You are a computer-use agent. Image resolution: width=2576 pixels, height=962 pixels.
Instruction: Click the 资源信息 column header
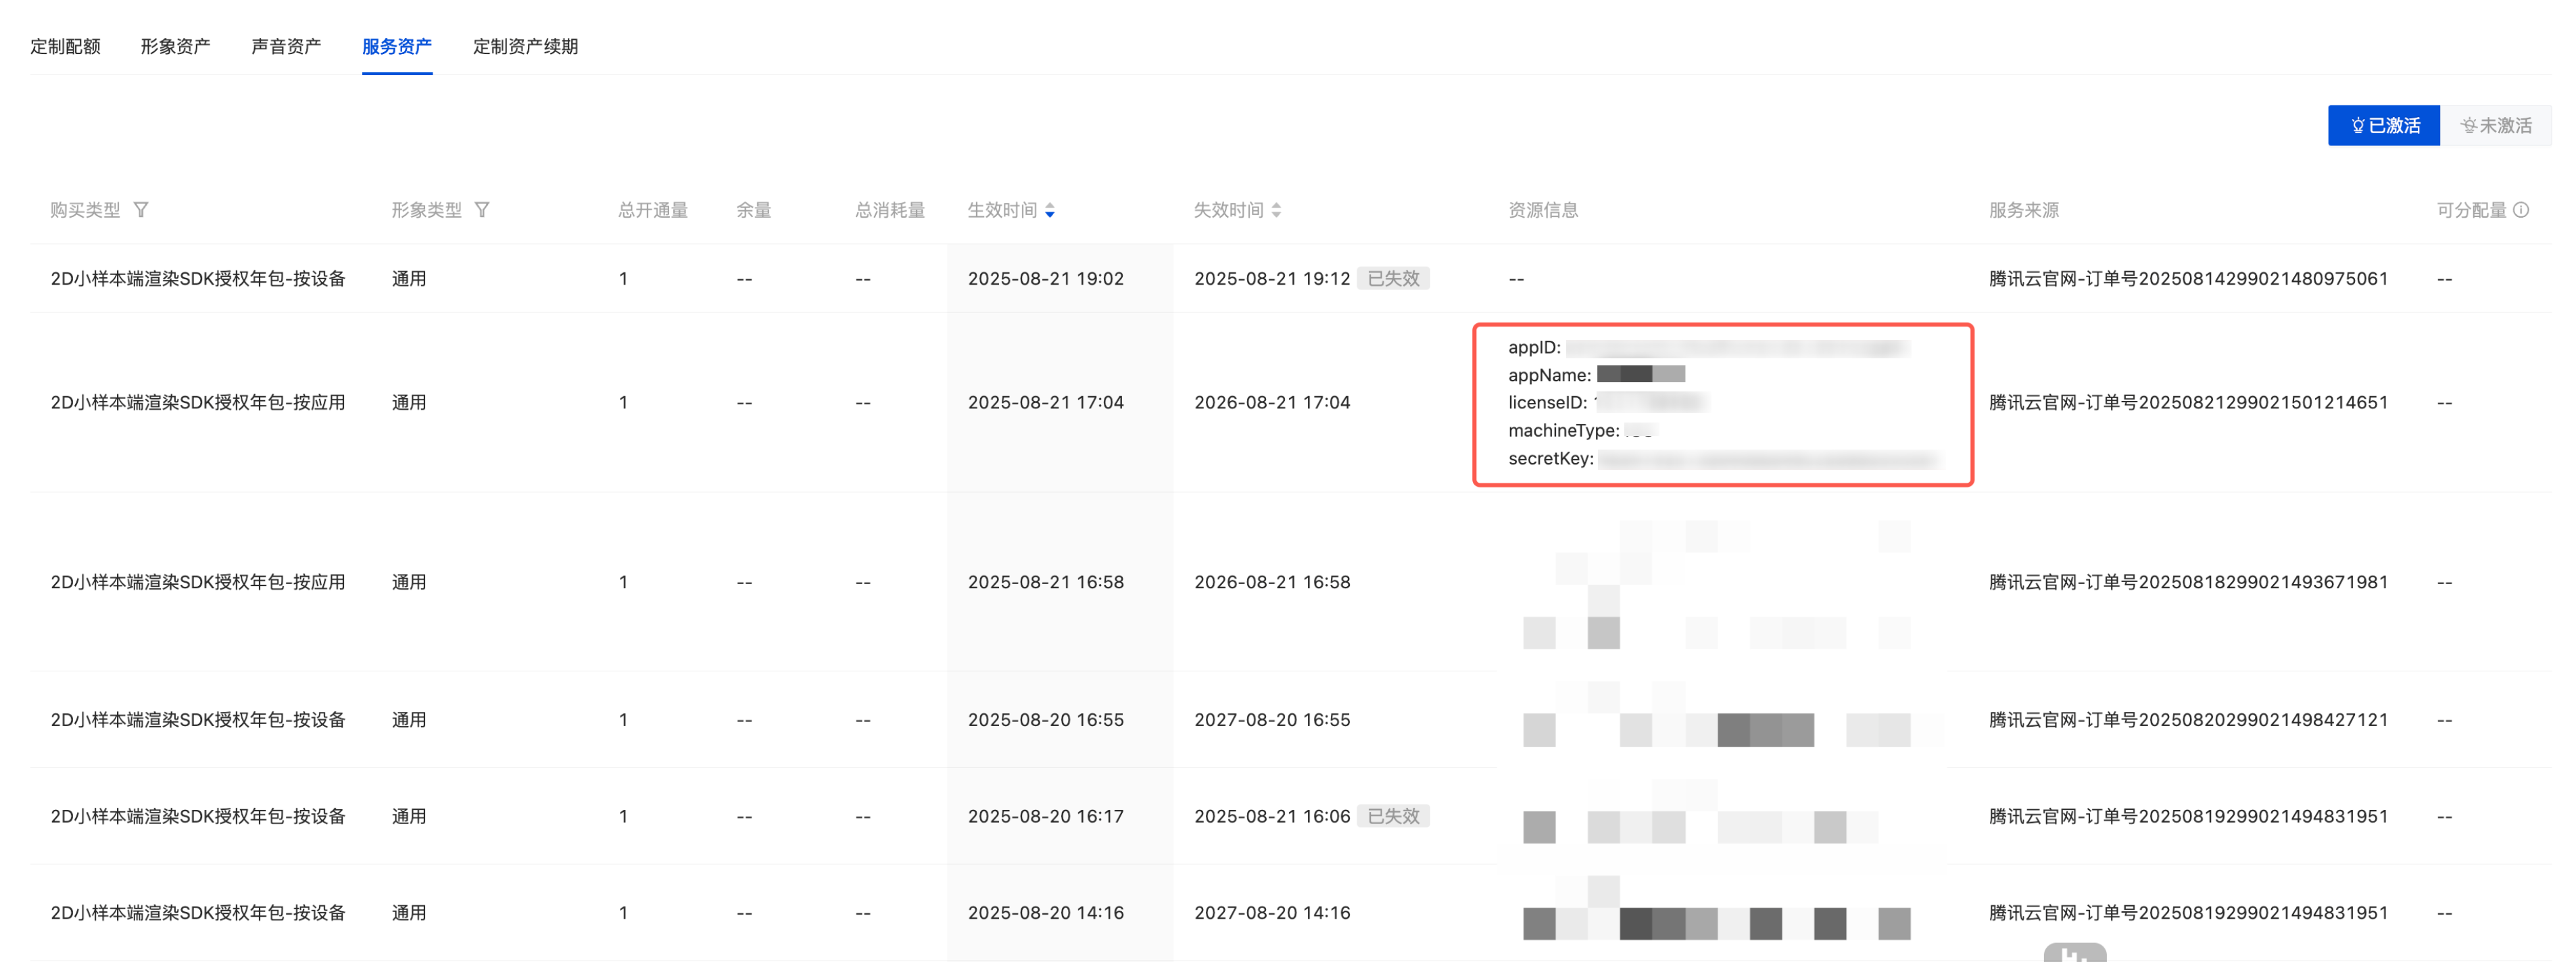tap(1543, 211)
